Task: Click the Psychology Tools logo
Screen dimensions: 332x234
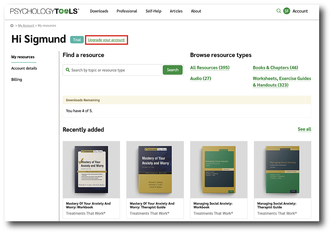Action: click(x=45, y=11)
